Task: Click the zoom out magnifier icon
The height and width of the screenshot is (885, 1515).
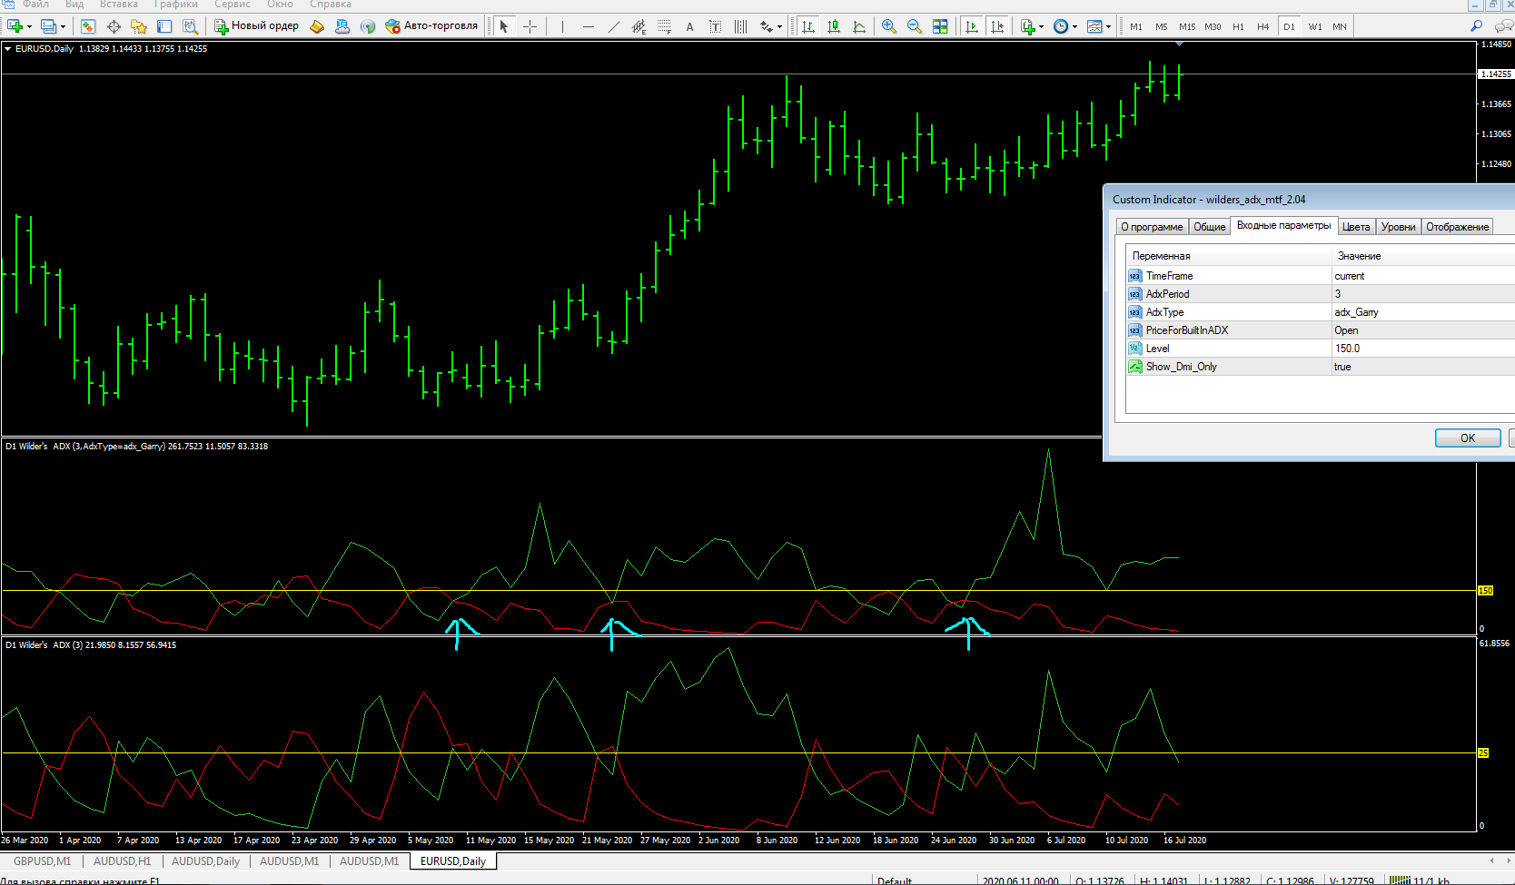Action: pos(914,26)
